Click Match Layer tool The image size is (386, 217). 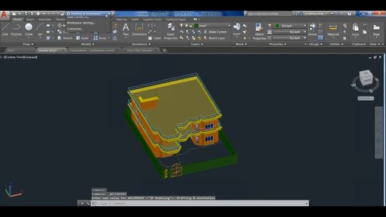coord(214,38)
